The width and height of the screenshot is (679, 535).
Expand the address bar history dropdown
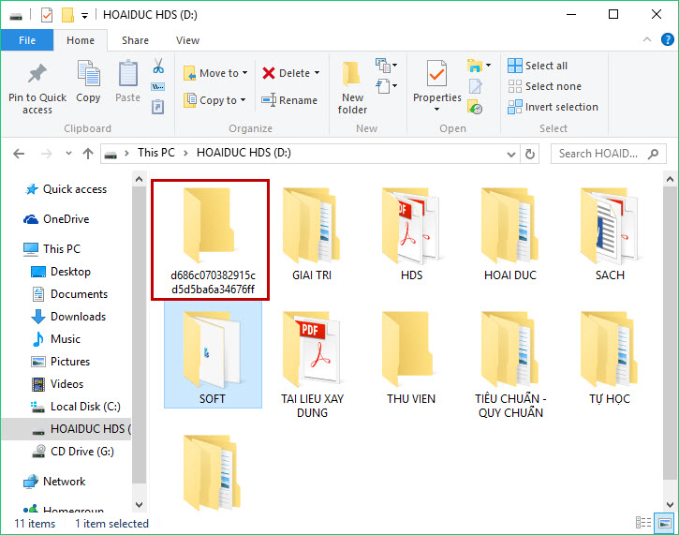[x=511, y=154]
